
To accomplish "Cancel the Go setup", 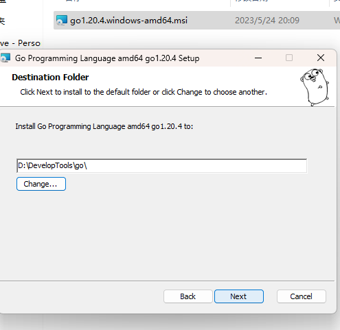I will 301,296.
